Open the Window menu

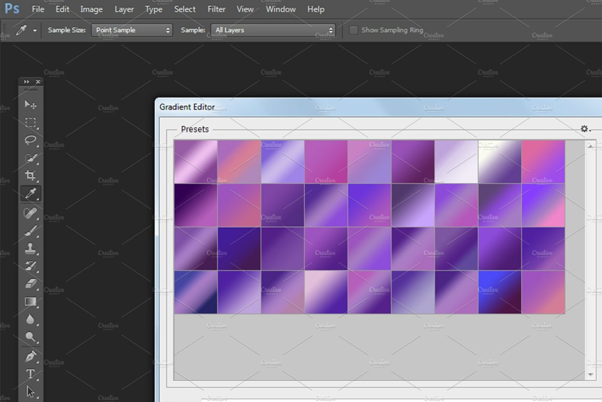pyautogui.click(x=280, y=9)
